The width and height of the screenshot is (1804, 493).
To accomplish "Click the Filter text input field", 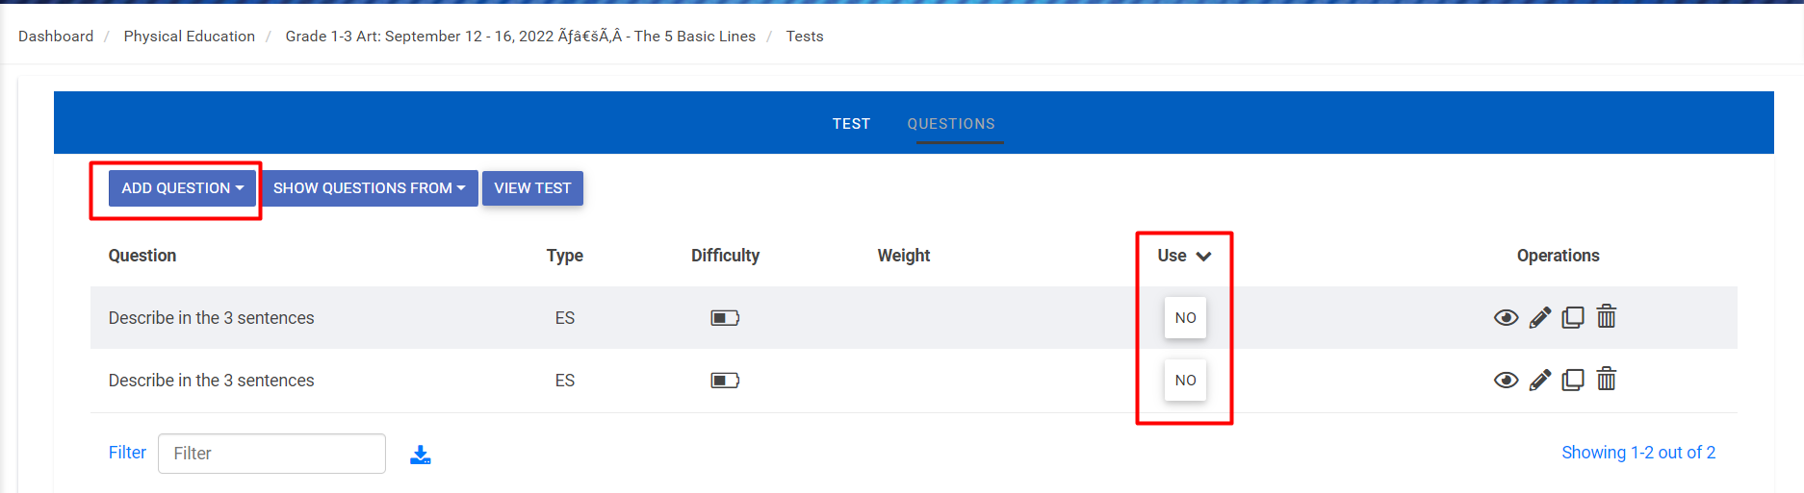I will point(271,454).
